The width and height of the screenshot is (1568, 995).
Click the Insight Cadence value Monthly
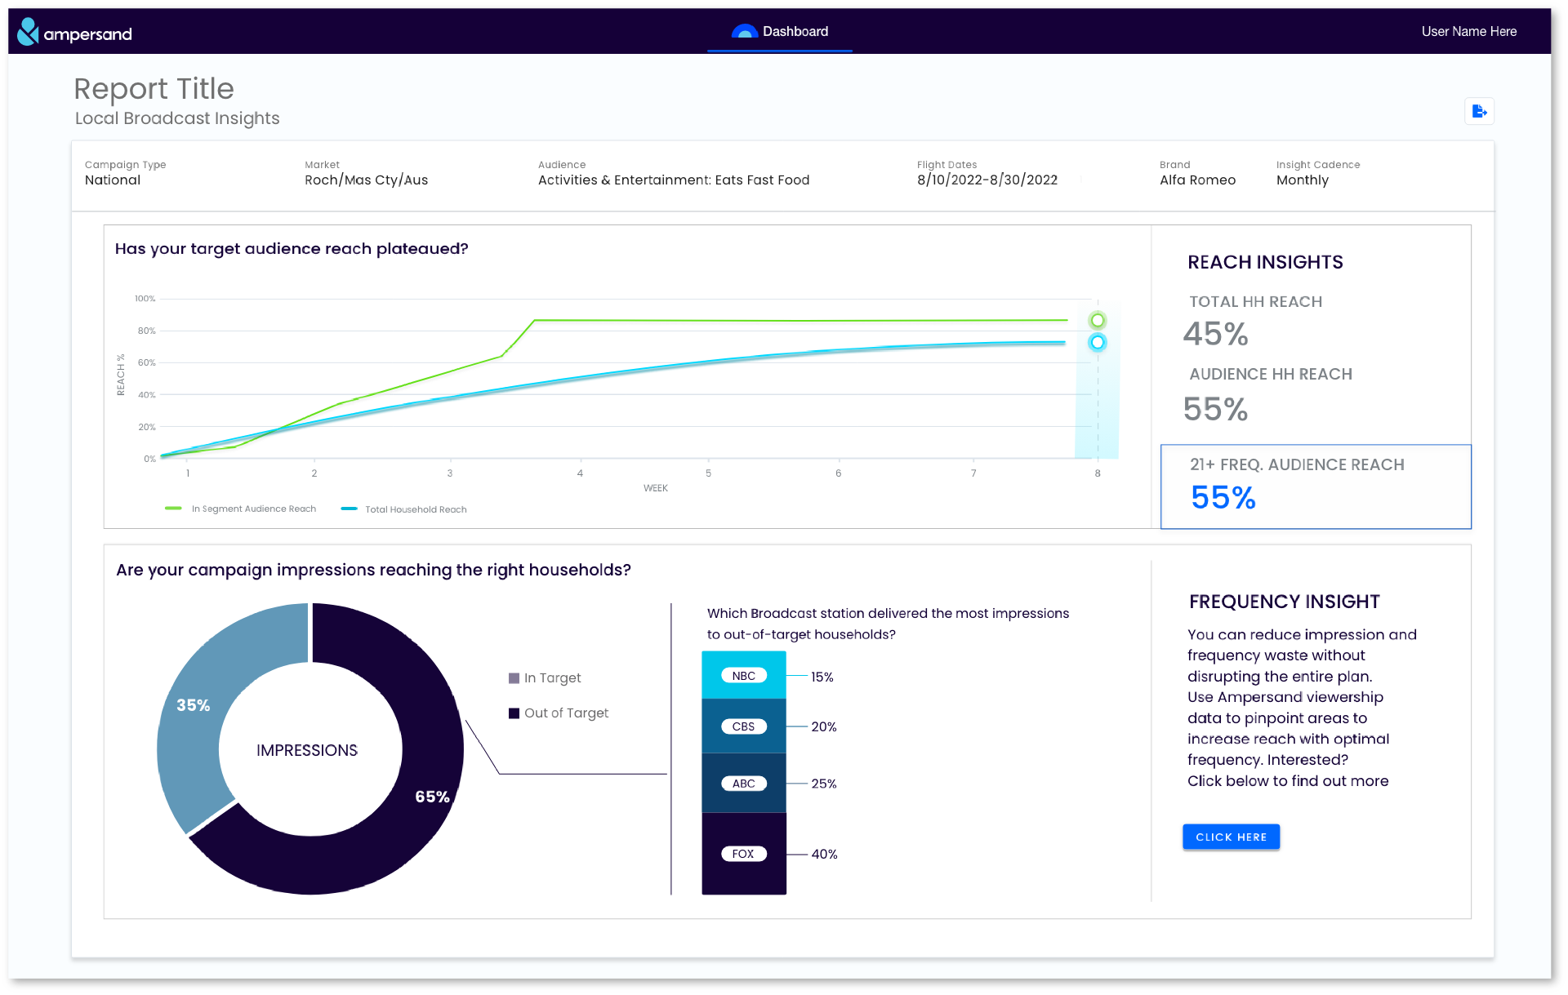(1303, 180)
